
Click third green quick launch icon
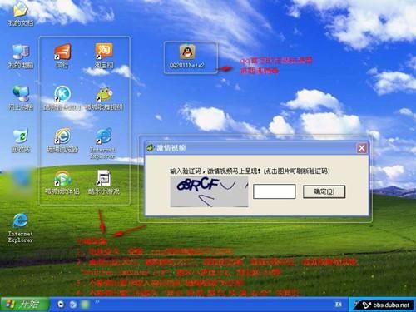85,305
